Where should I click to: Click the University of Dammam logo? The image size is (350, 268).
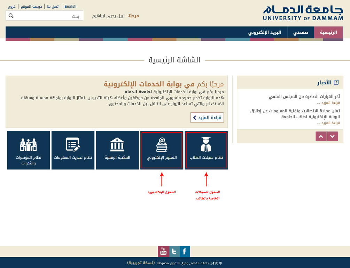[x=303, y=13]
